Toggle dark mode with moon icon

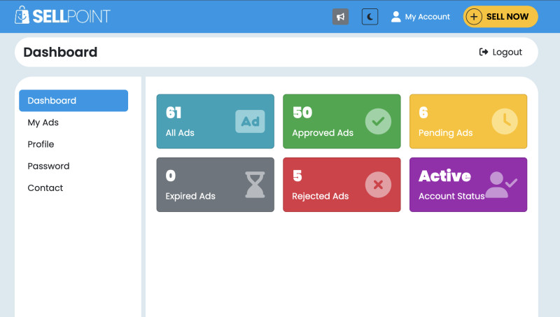pos(370,17)
